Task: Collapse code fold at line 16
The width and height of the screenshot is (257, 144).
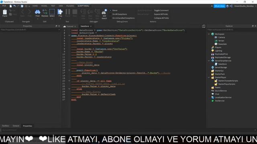Action: tap(69, 70)
